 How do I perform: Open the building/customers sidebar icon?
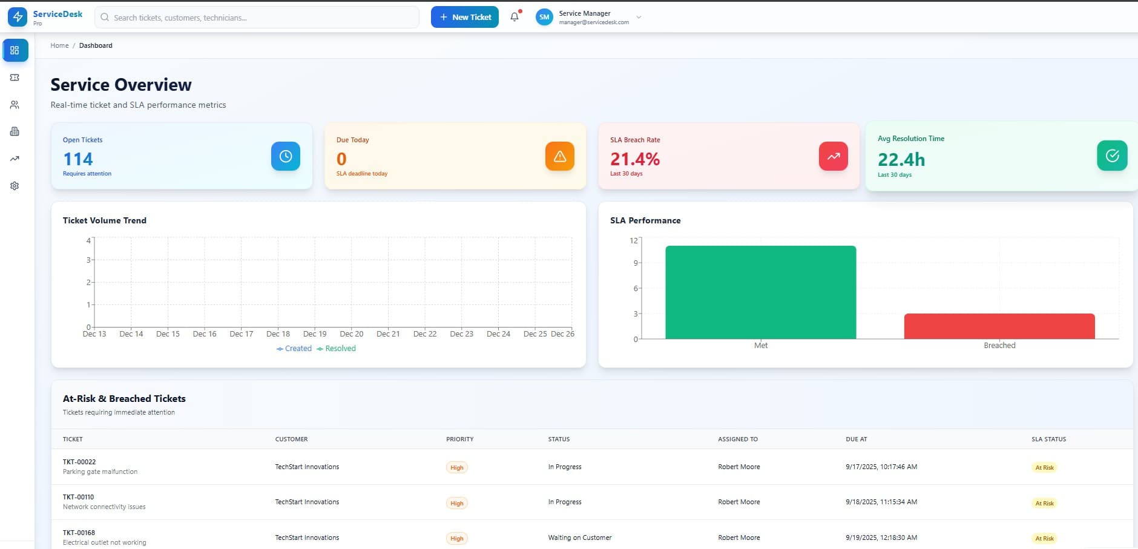pyautogui.click(x=15, y=131)
